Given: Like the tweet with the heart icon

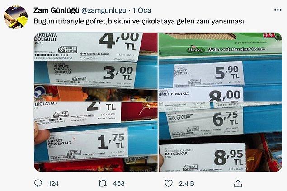Looking at the screenshot, I should click(x=169, y=183).
